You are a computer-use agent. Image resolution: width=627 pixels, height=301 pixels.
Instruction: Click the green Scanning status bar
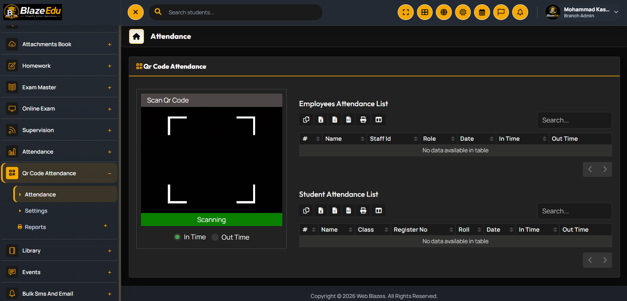212,219
